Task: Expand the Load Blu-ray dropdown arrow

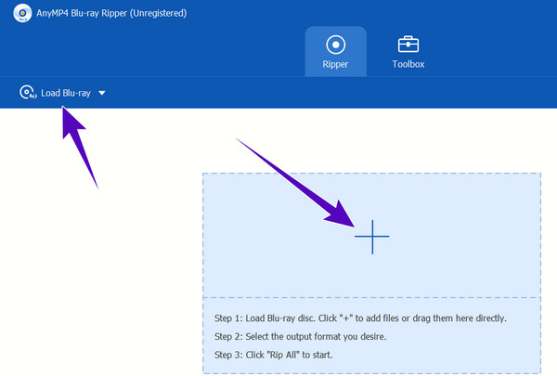Action: [102, 93]
